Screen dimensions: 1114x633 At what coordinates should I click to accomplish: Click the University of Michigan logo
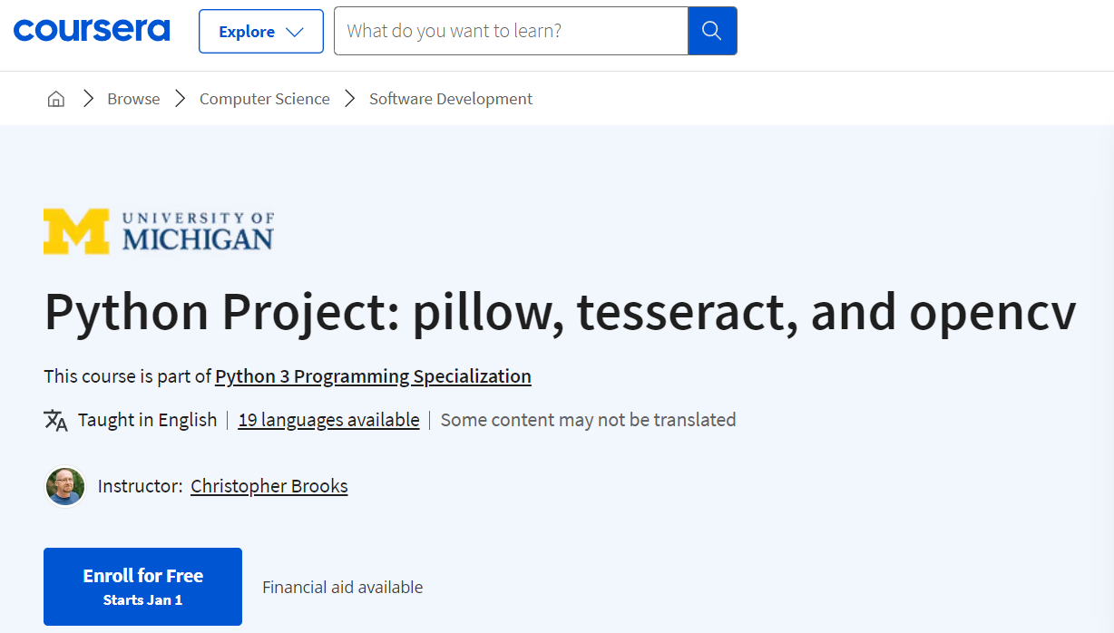(159, 231)
